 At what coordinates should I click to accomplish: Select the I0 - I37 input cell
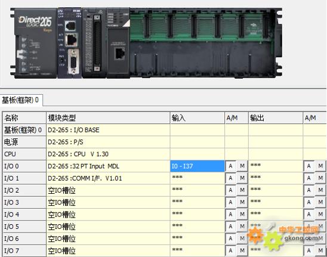point(198,166)
